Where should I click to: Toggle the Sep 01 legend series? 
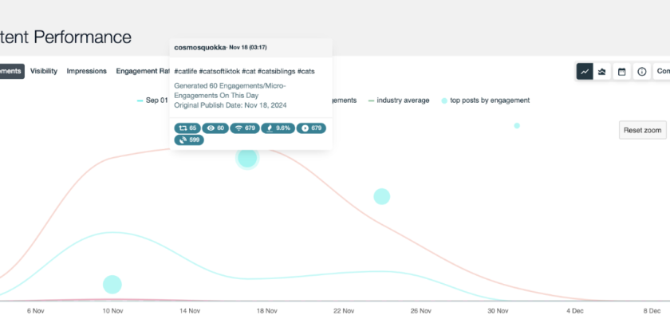152,100
